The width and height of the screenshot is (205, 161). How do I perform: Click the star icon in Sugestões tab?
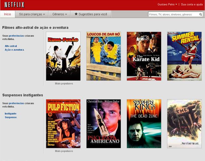[76, 14]
